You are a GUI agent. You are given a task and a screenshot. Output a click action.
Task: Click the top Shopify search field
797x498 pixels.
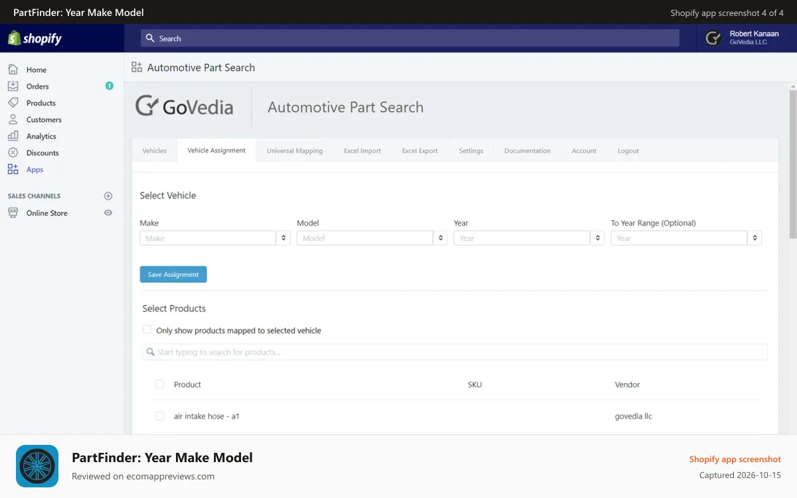[410, 39]
